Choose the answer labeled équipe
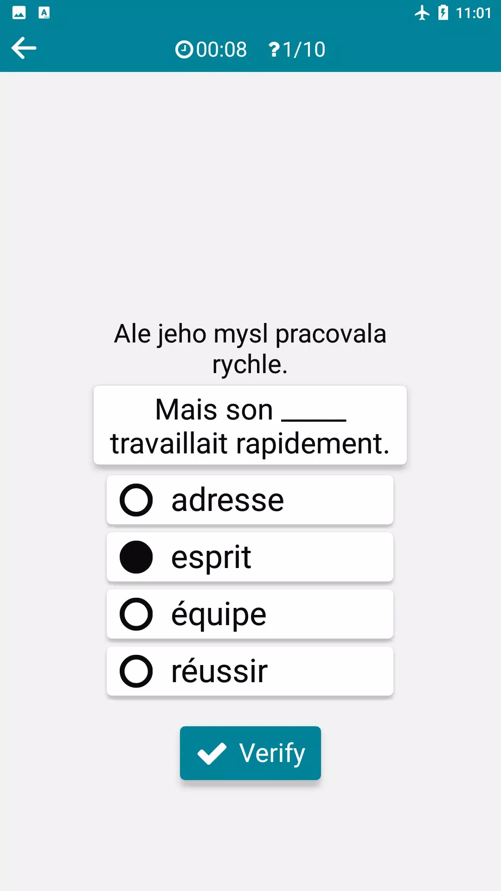Image resolution: width=501 pixels, height=891 pixels. click(219, 614)
